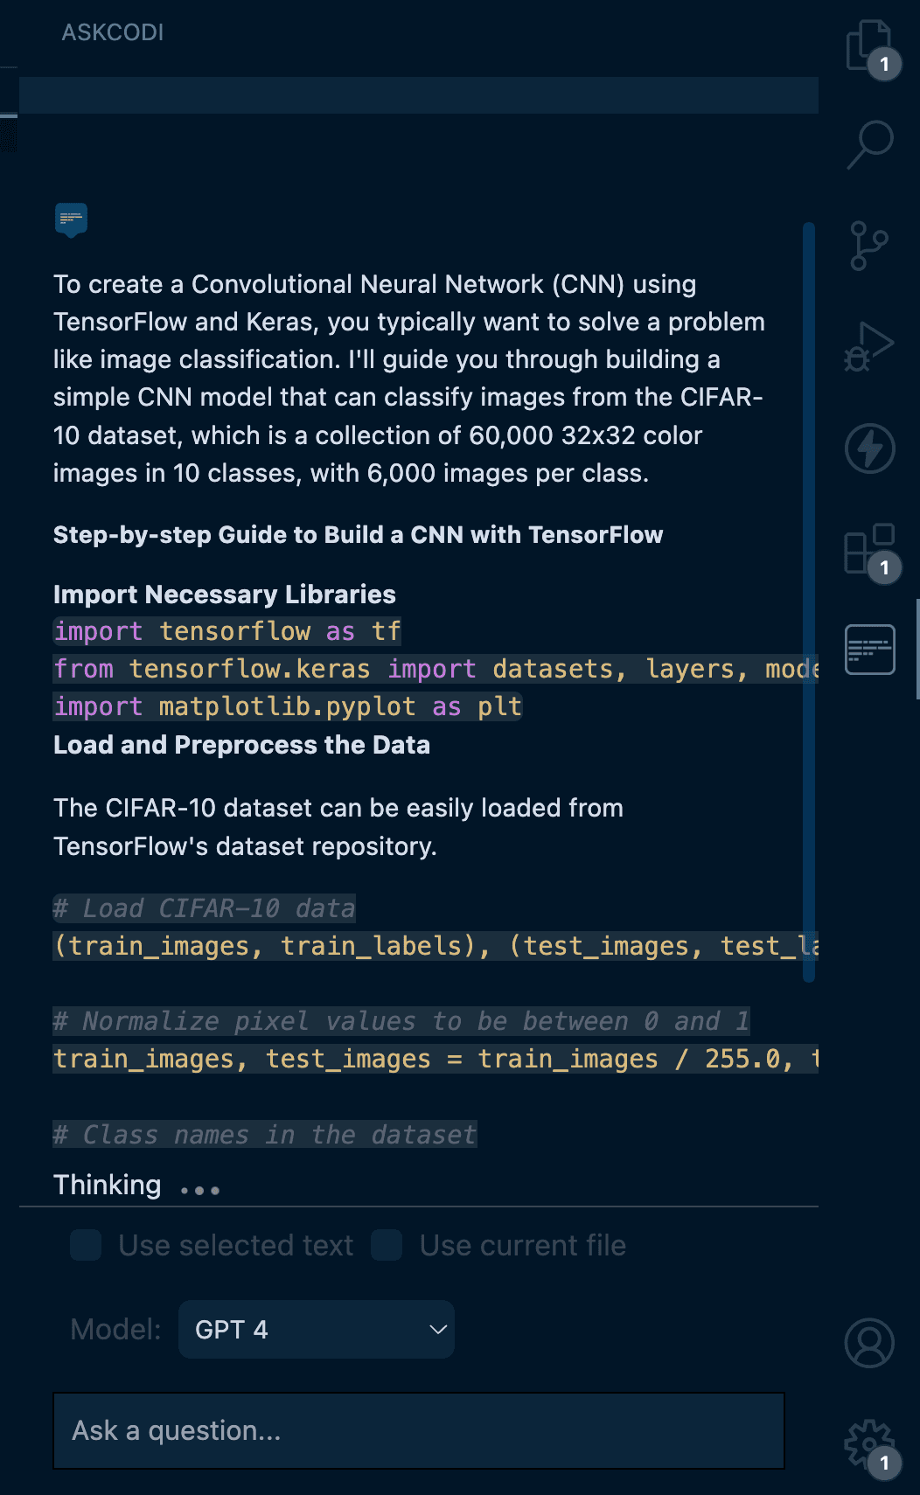Click the ASKCODI panel title

113,32
